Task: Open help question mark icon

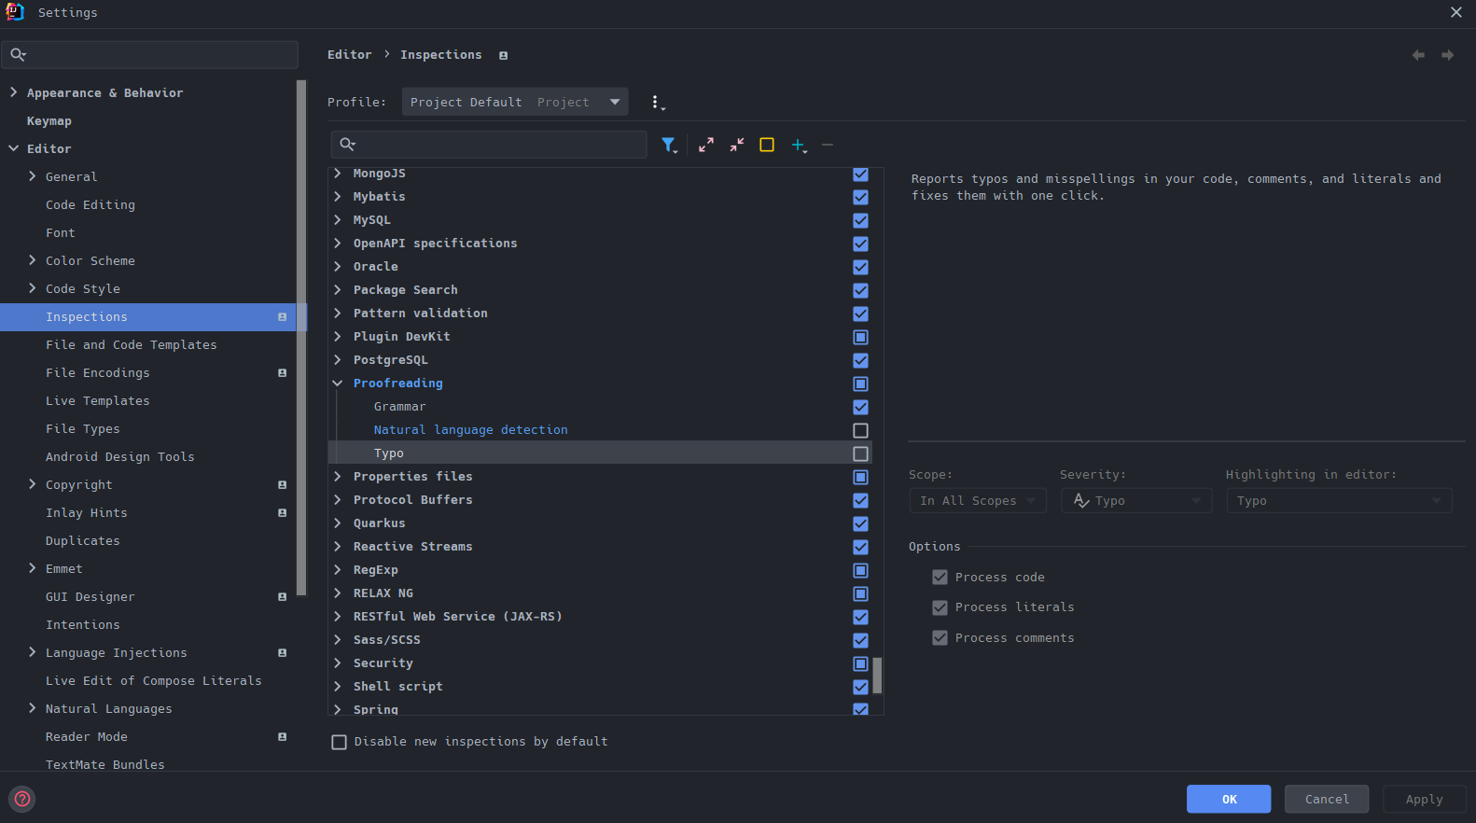Action: point(22,799)
